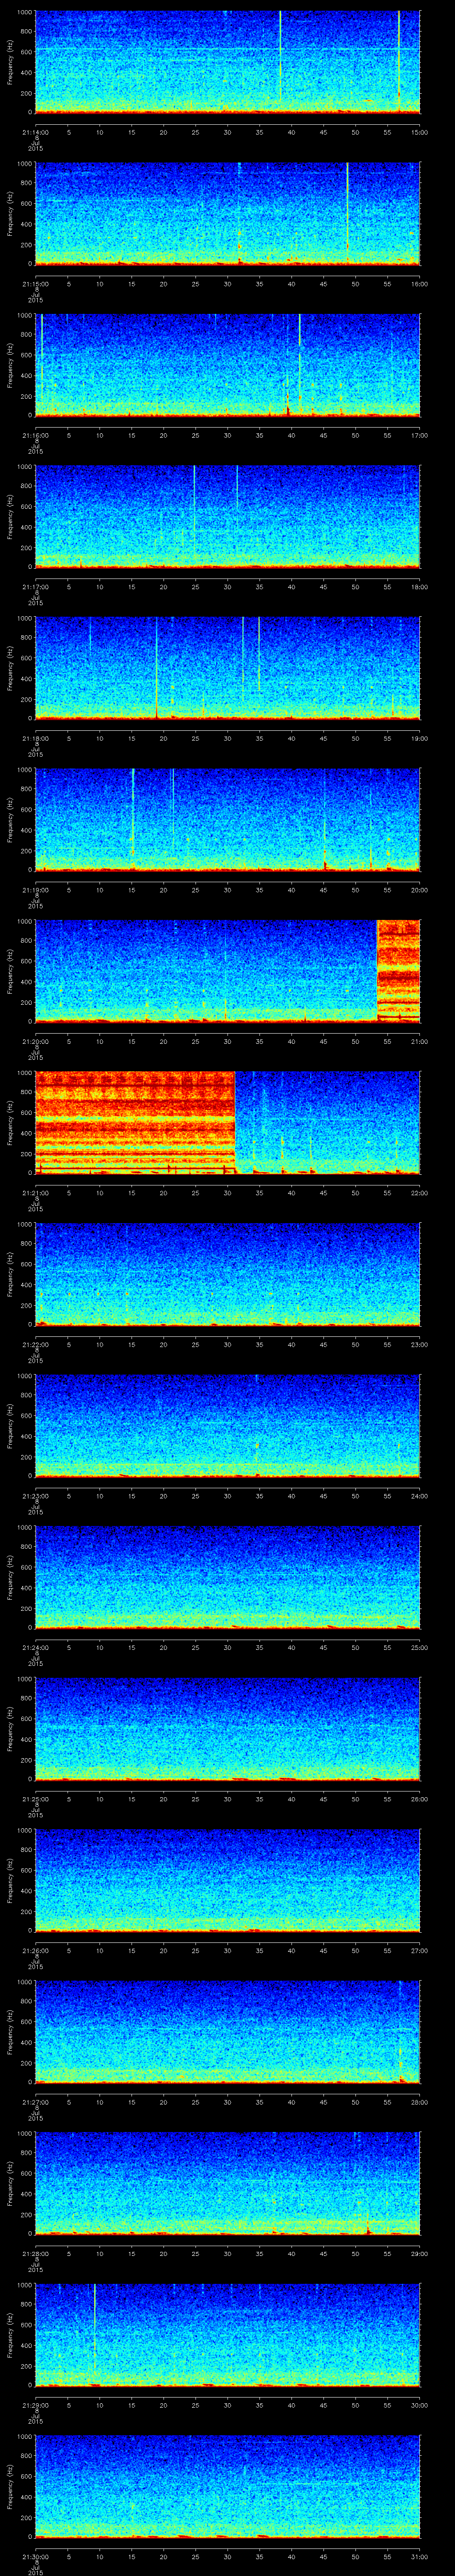Click the red noise burst in 21:20 spectrogram
The height and width of the screenshot is (2576, 455).
(x=398, y=970)
